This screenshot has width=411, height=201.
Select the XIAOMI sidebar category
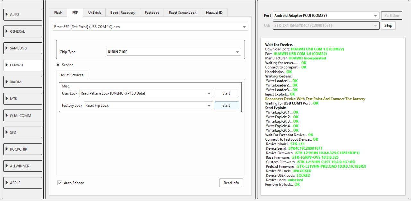tap(22, 82)
